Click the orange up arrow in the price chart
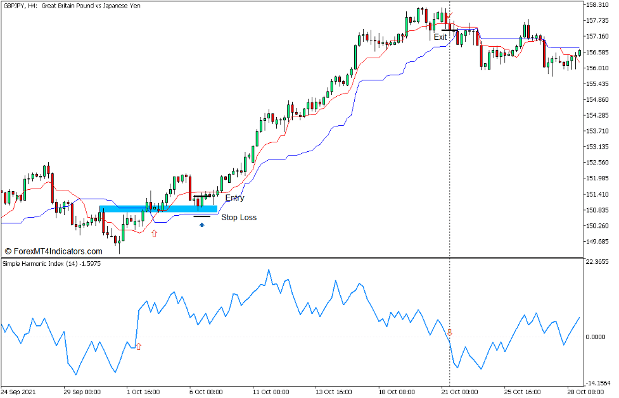 pos(154,233)
